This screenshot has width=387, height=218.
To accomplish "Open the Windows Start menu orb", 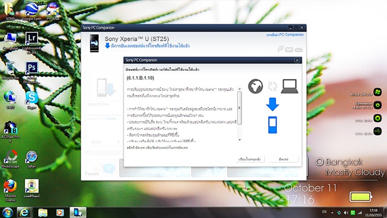I will click(x=7, y=212).
